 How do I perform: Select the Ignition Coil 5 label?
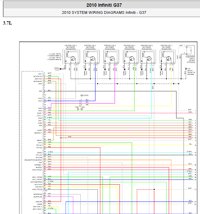click(x=110, y=47)
